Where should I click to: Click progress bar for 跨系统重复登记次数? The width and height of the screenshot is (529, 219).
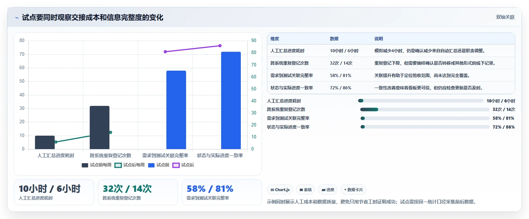425,109
